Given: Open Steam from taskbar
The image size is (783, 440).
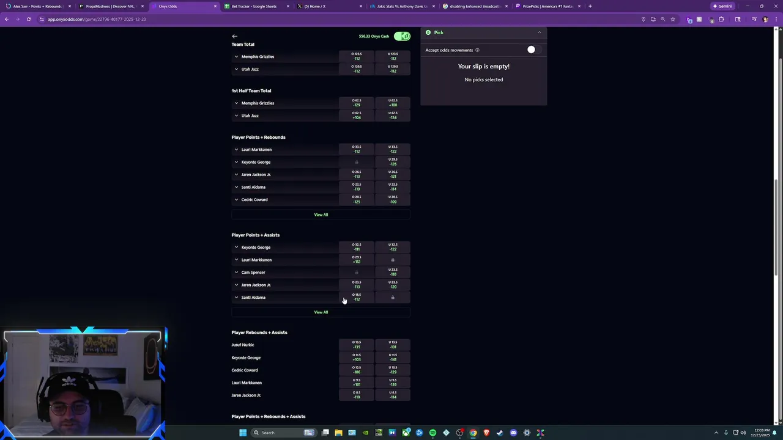Looking at the screenshot, I should pos(500,433).
